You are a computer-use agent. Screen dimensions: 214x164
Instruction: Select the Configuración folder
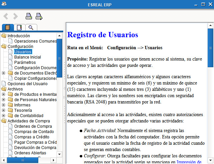(x=20, y=46)
